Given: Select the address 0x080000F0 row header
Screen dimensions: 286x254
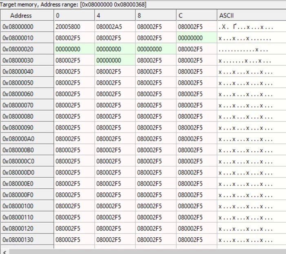Looking at the screenshot, I should point(27,195).
